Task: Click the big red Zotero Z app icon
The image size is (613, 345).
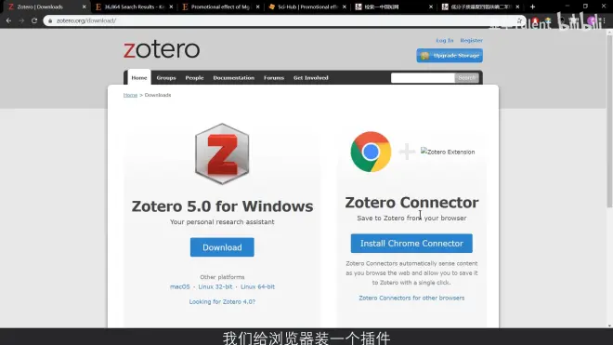Action: (x=222, y=153)
